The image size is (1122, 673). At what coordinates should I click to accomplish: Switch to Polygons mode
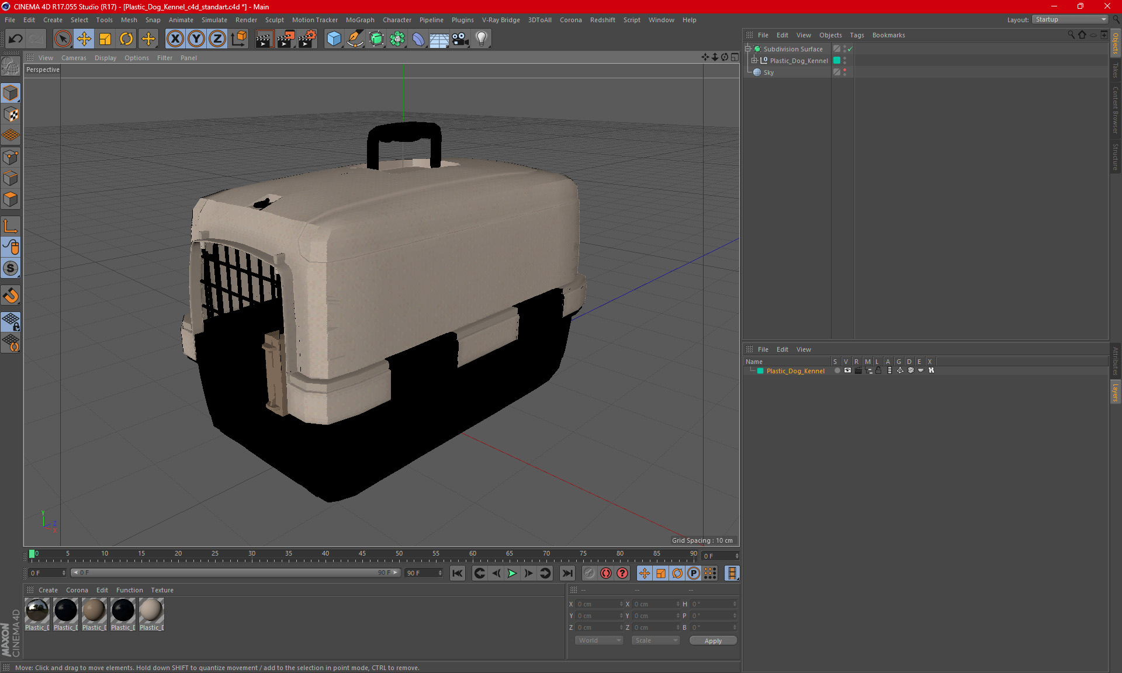[x=11, y=199]
